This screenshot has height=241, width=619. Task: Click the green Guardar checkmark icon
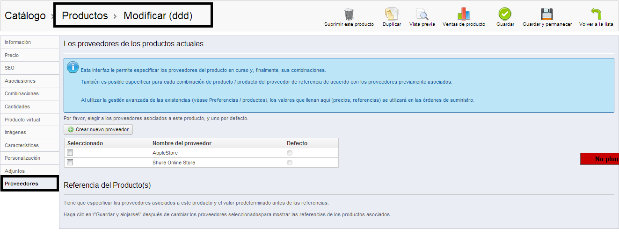coord(505,14)
